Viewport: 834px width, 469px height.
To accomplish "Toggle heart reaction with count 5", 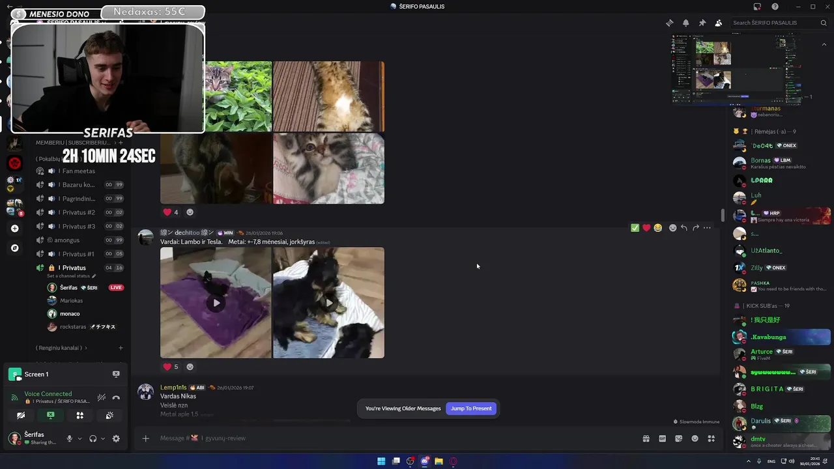I will [x=171, y=367].
